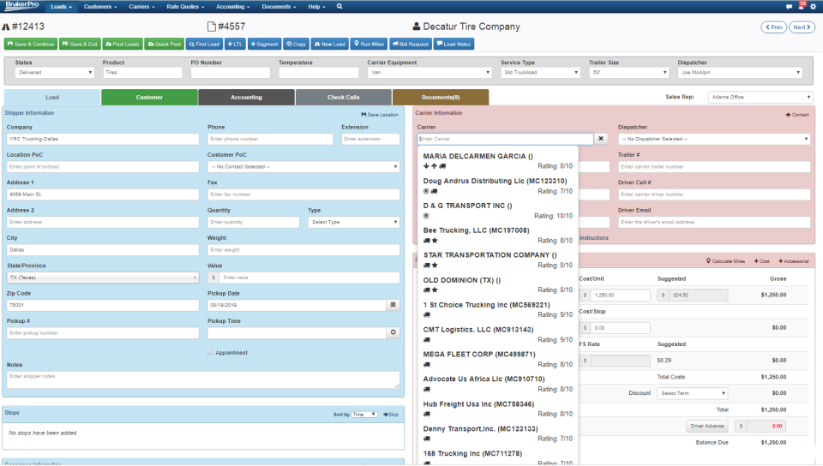Open shipper Type dropdown
Screen dimensions: 823x466
click(x=354, y=222)
